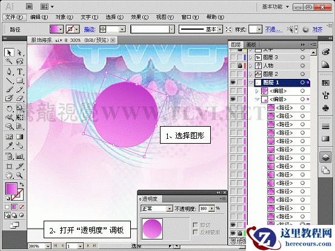The height and width of the screenshot is (251, 335).
Task: Open the Stroke panel from dock
Action: [325, 127]
